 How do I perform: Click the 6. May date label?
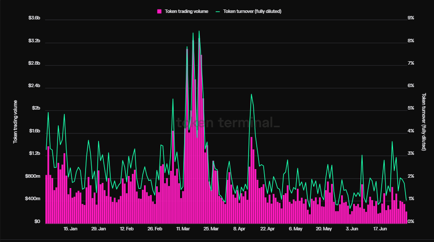(x=296, y=229)
